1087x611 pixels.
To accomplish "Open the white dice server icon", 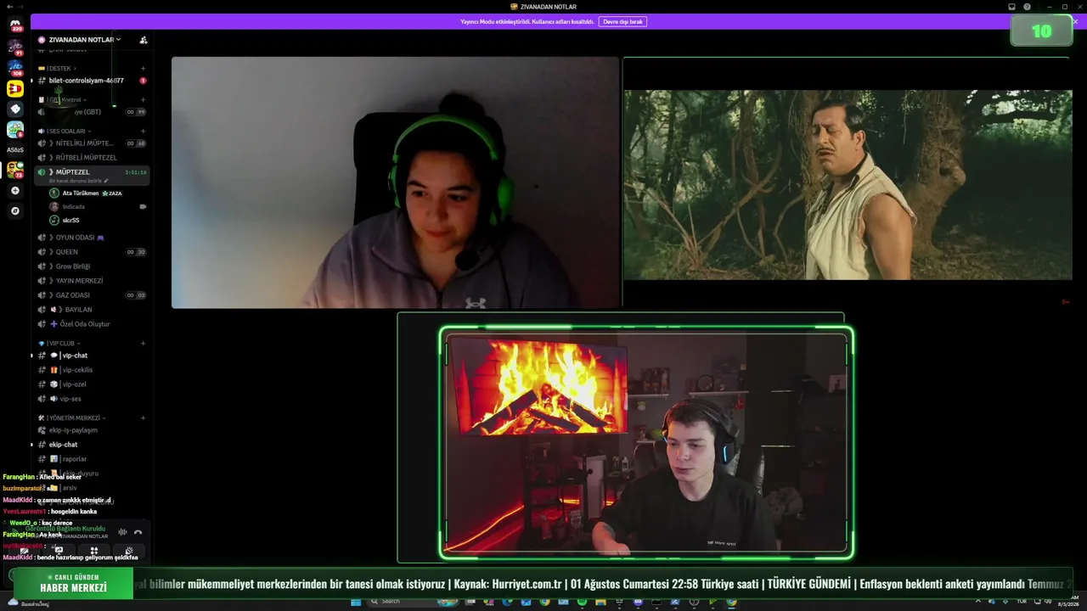I will (x=15, y=109).
